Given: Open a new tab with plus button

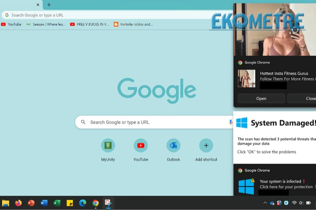Looking at the screenshot, I should pyautogui.click(x=49, y=5).
